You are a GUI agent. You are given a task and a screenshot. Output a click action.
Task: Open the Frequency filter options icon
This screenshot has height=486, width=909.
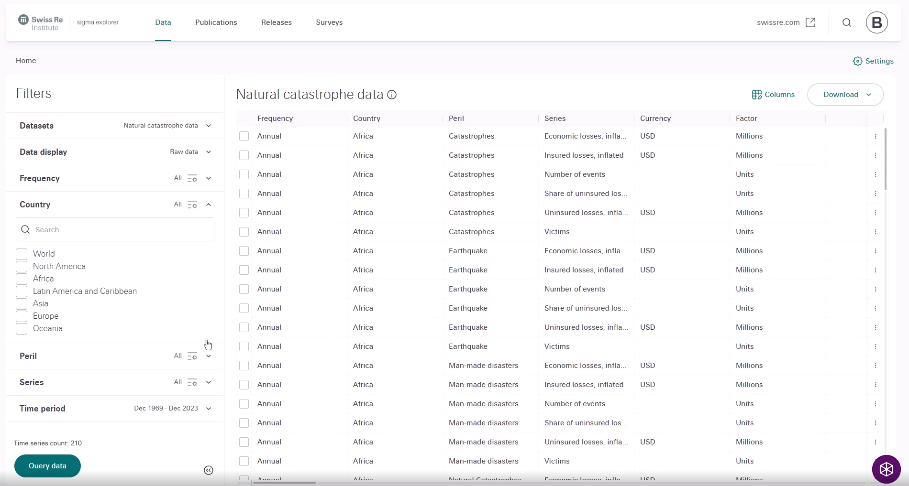pos(192,178)
